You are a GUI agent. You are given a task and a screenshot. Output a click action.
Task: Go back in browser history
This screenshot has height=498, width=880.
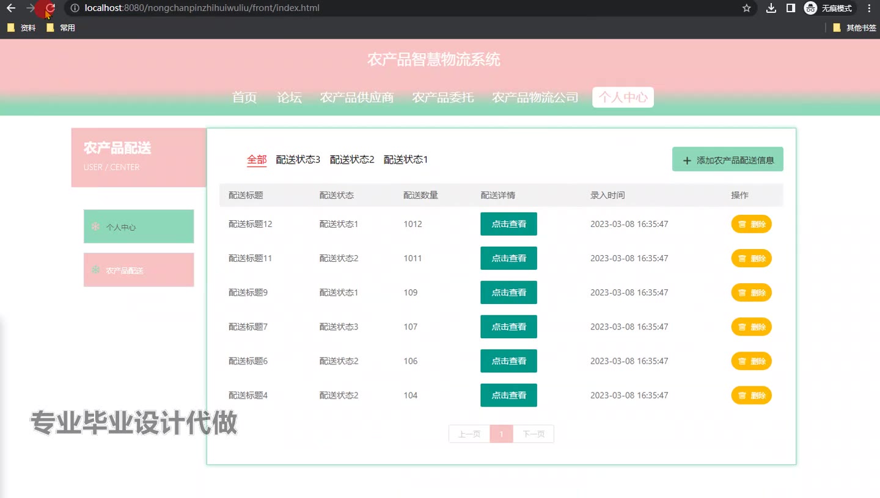tap(11, 8)
